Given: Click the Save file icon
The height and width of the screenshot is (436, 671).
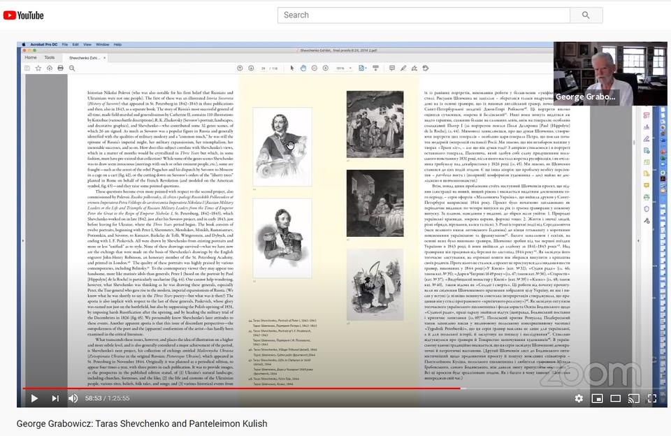Looking at the screenshot, I should pos(27,68).
